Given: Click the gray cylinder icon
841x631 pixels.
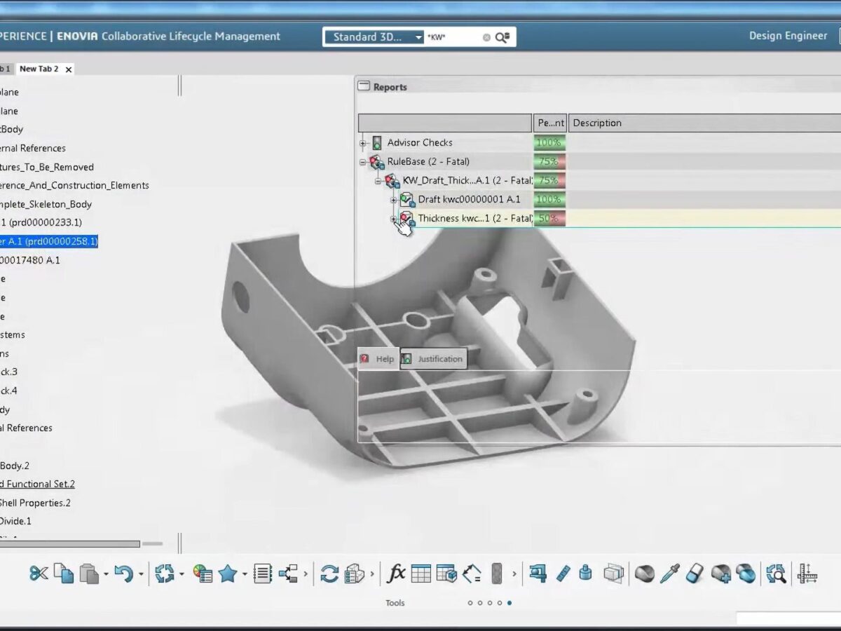Looking at the screenshot, I should 497,574.
